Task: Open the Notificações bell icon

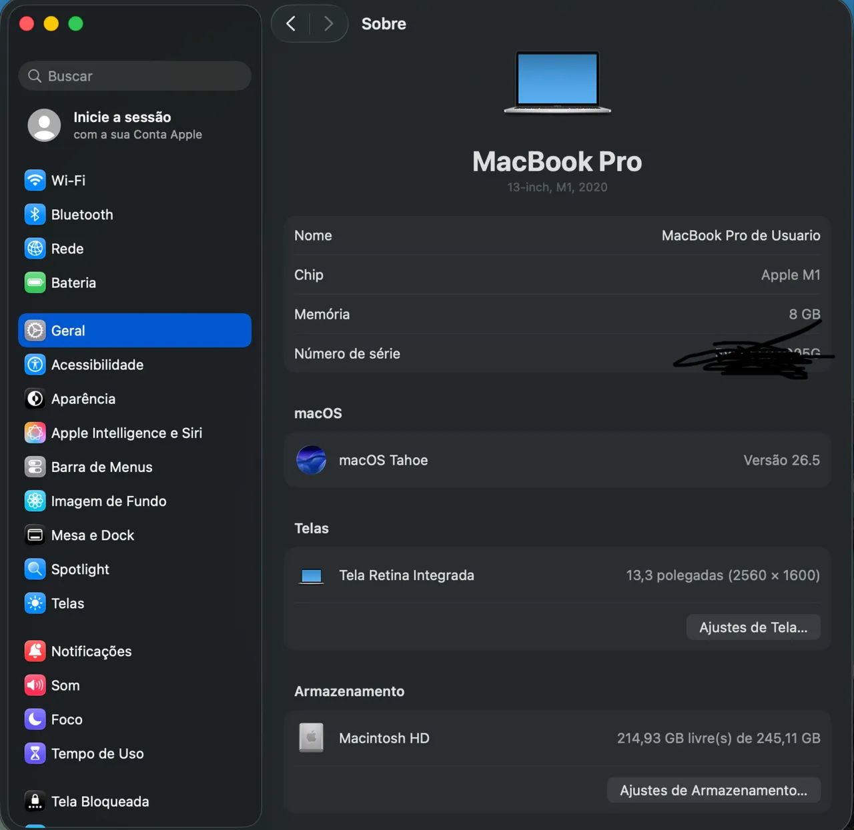Action: click(35, 651)
